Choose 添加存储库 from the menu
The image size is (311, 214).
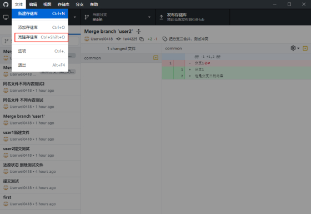point(40,27)
